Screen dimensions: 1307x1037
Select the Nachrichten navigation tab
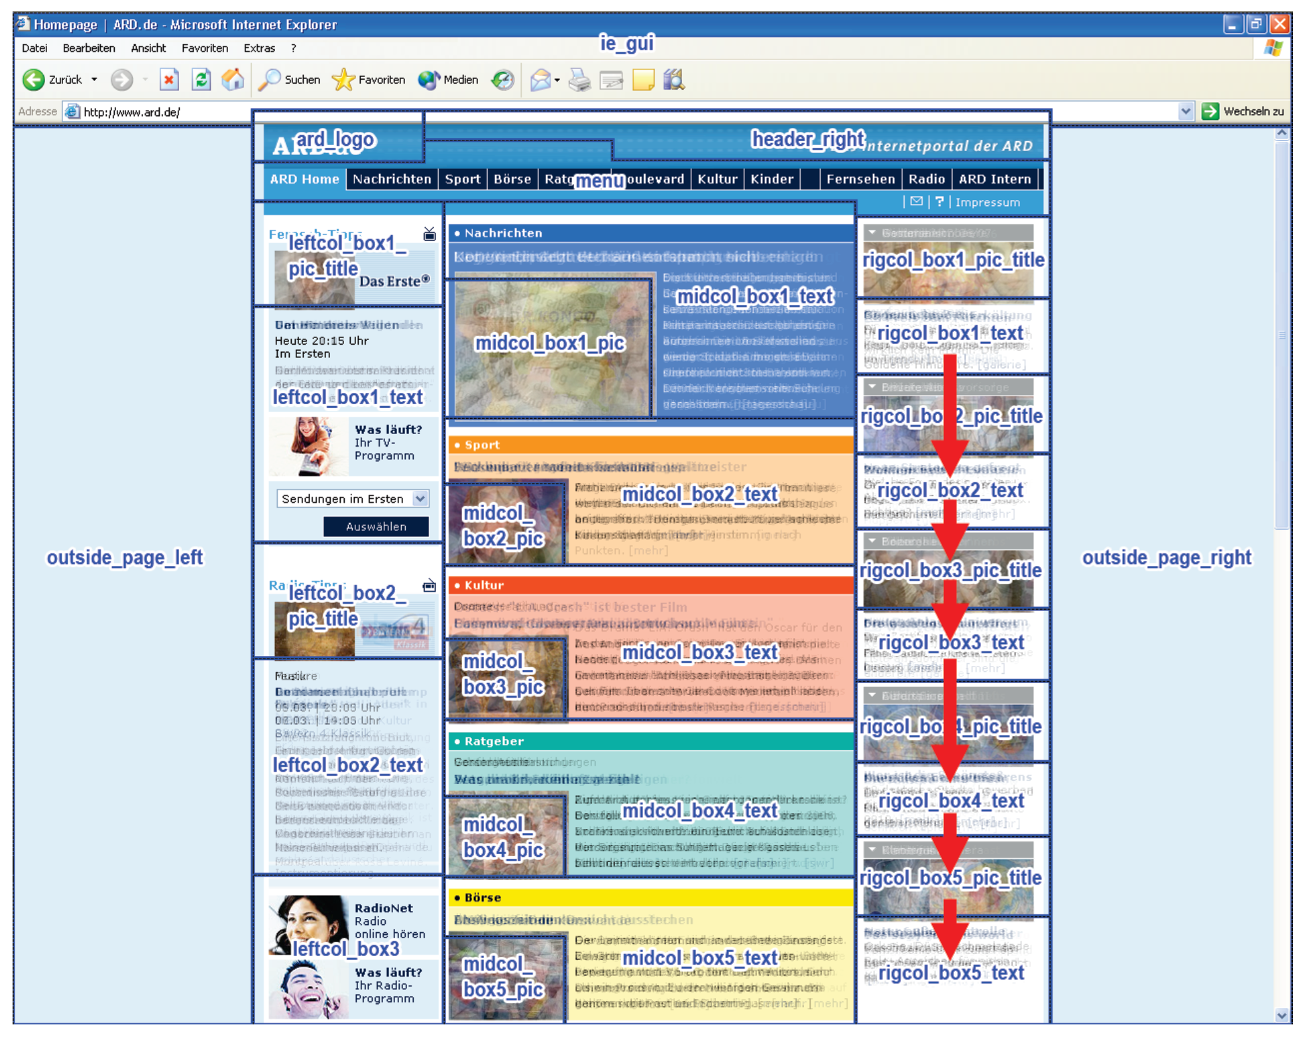[x=391, y=179]
